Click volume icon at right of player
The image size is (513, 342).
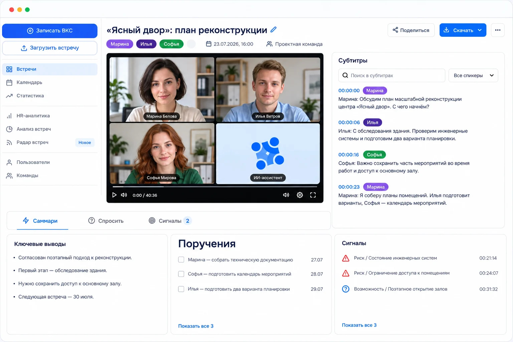(x=286, y=195)
